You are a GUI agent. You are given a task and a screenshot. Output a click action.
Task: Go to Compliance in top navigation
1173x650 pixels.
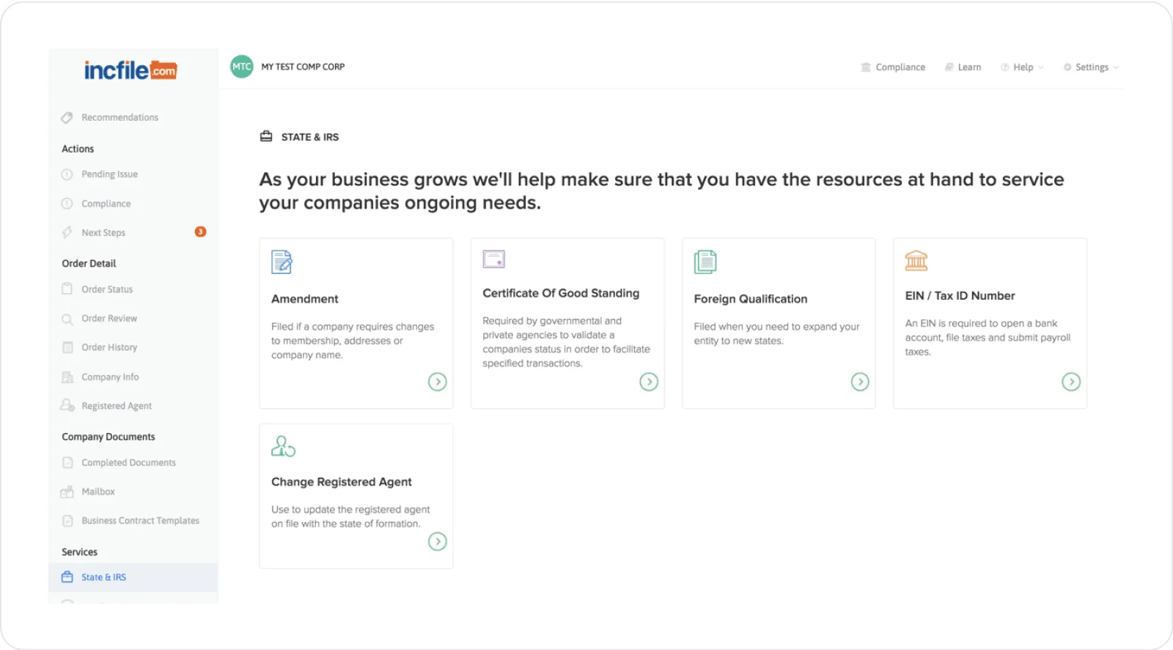pyautogui.click(x=893, y=67)
